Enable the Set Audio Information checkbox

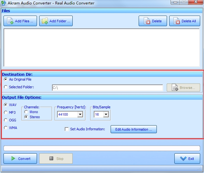(x=67, y=129)
